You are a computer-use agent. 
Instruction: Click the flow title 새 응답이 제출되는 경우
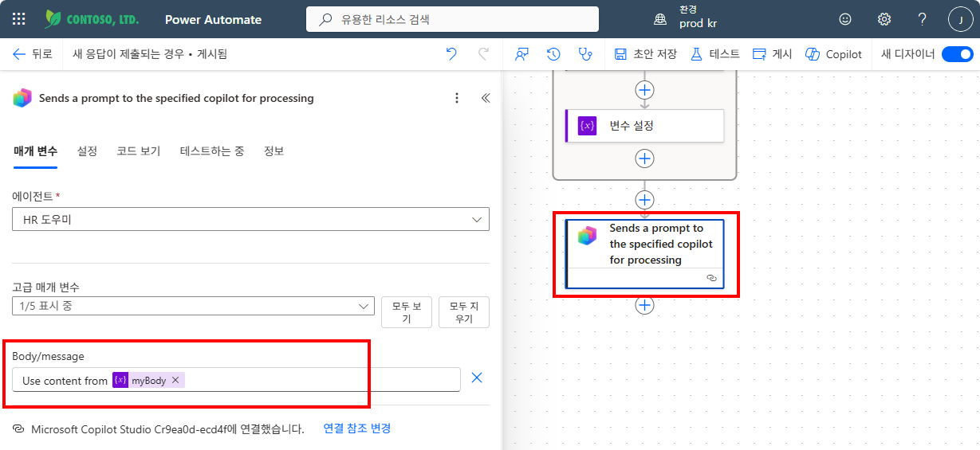128,54
